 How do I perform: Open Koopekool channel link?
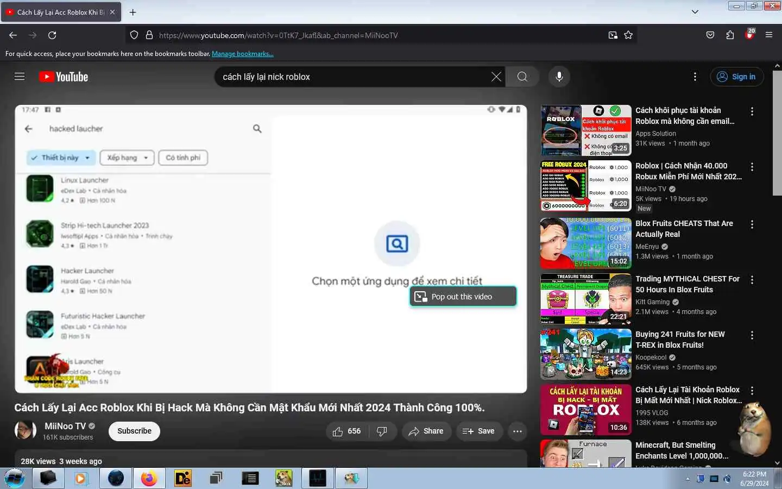[651, 358]
